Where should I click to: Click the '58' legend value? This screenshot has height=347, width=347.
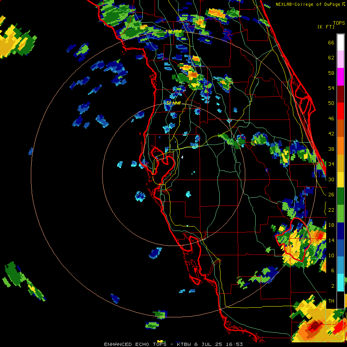(331, 73)
